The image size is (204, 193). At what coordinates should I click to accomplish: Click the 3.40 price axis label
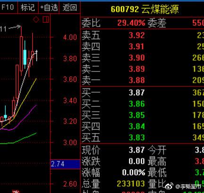[x=70, y=101]
